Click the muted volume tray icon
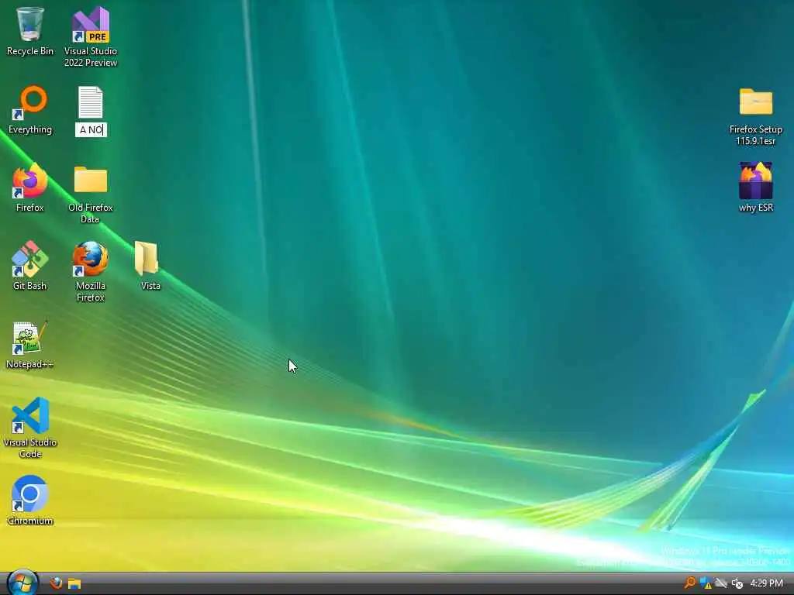Image resolution: width=794 pixels, height=595 pixels. (x=737, y=583)
